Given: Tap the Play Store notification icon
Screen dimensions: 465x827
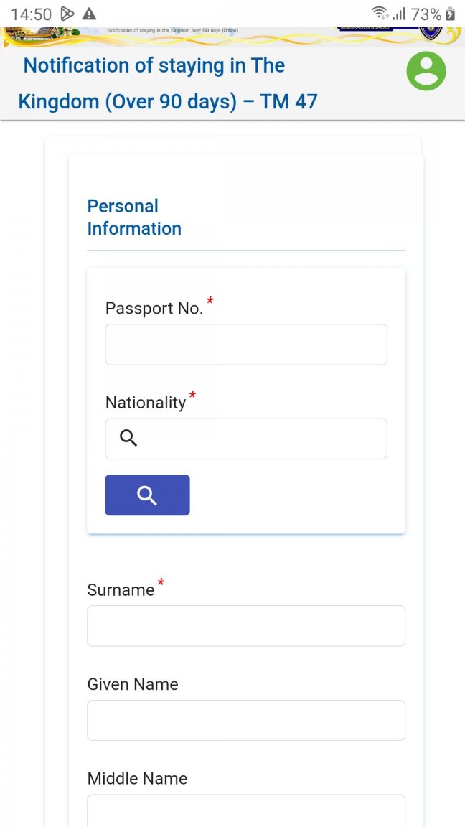Looking at the screenshot, I should coord(67,14).
